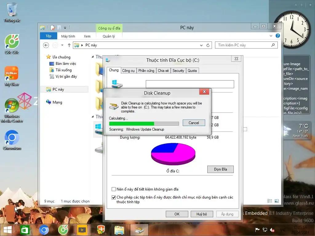
Task: Click the Windows Start button
Action: pyautogui.click(x=8, y=230)
